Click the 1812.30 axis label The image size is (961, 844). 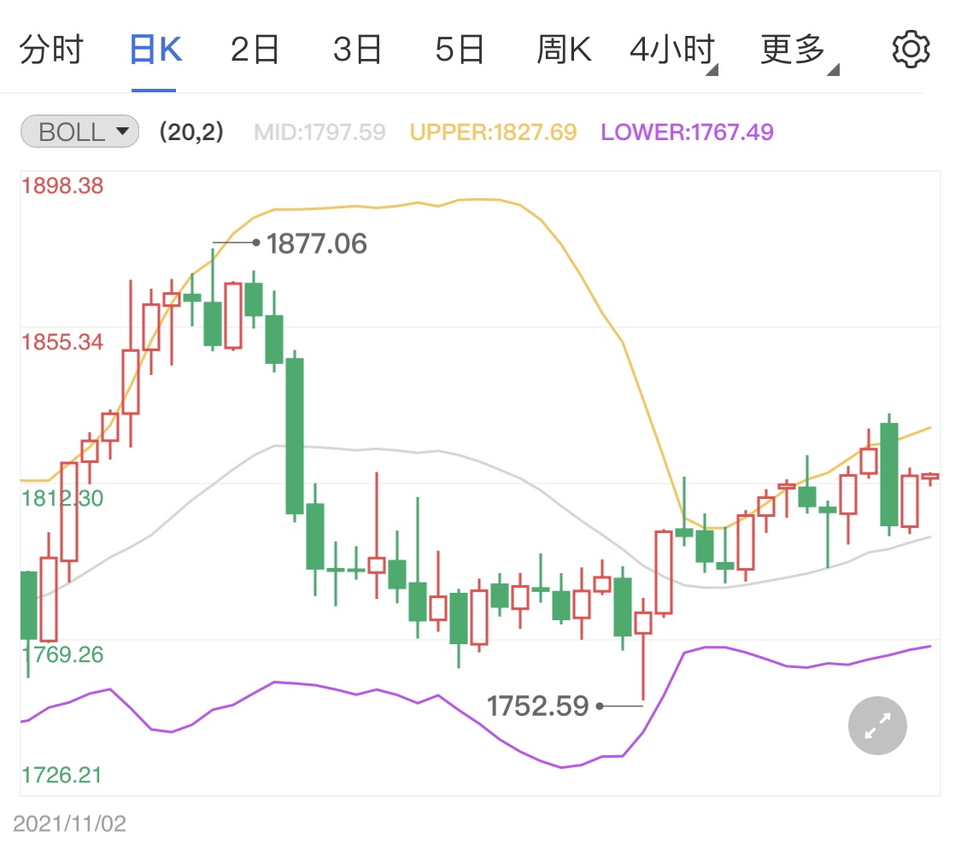coord(62,498)
